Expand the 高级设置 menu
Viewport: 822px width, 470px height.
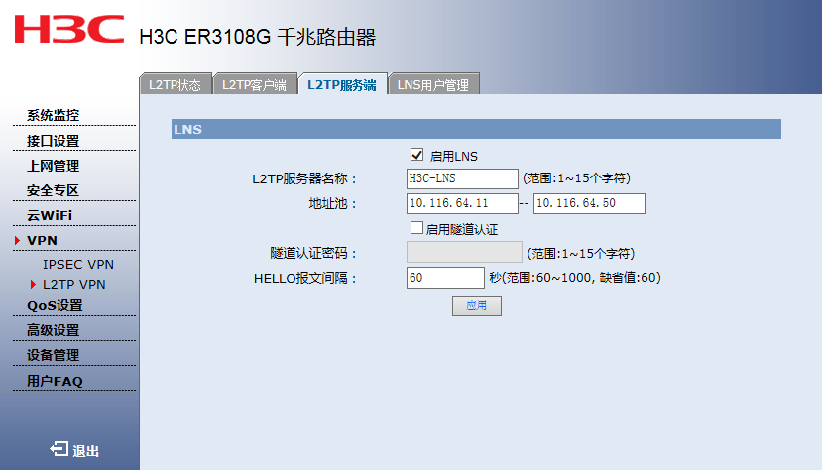53,330
